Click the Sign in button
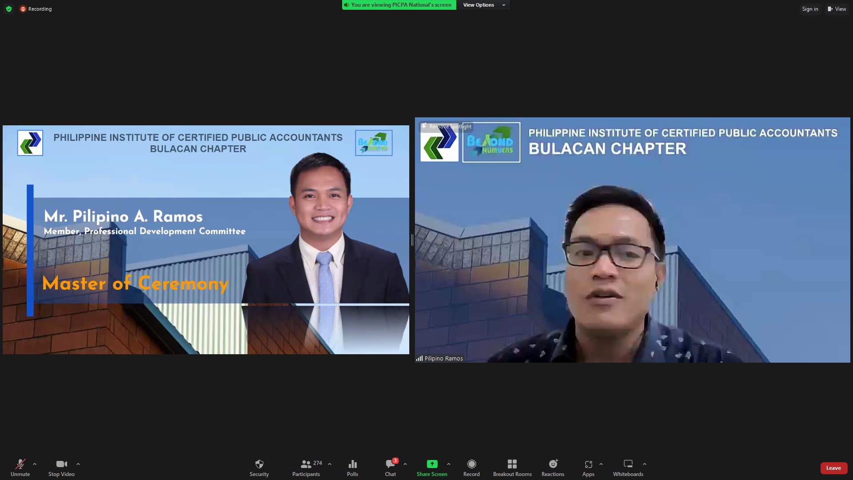 (x=810, y=9)
